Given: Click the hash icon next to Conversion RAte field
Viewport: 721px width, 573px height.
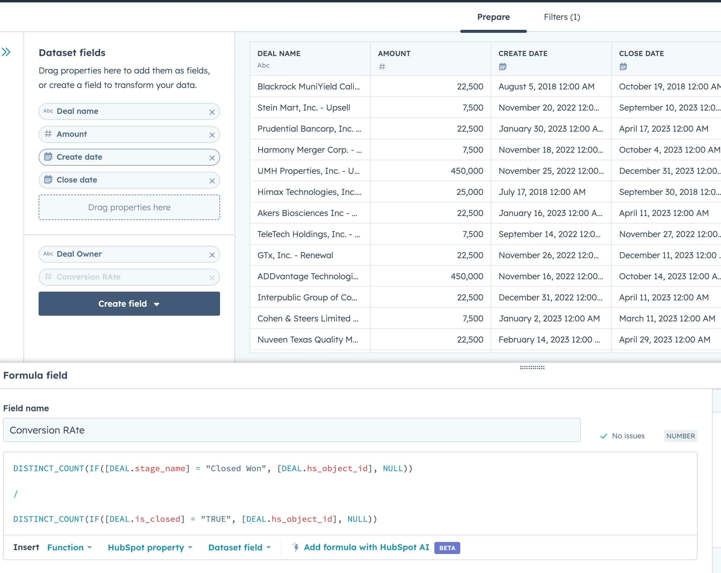Looking at the screenshot, I should click(x=49, y=277).
